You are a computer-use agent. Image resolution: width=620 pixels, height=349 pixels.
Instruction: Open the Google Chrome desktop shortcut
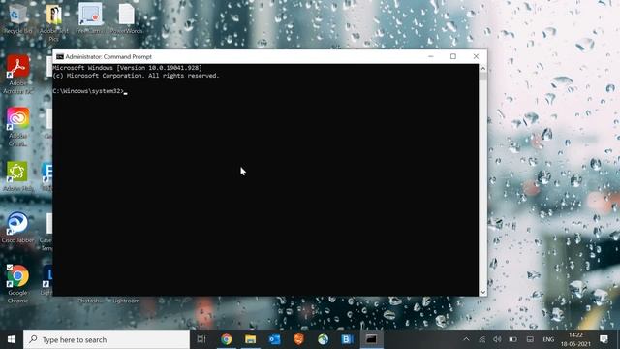pyautogui.click(x=17, y=284)
